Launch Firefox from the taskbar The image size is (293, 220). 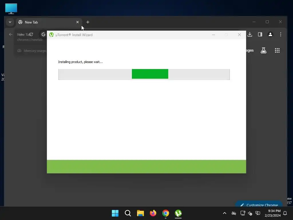153,213
